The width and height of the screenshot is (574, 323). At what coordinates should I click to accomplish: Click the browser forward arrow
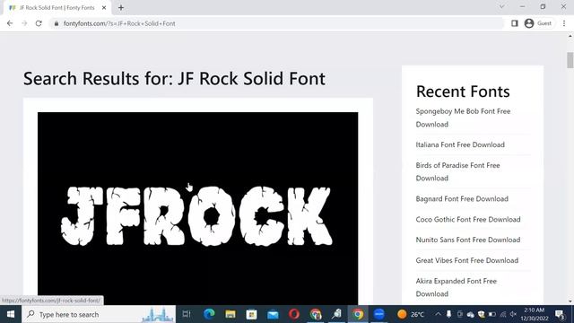tap(24, 23)
